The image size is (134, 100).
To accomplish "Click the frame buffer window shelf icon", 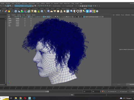I will click(x=81, y=11).
